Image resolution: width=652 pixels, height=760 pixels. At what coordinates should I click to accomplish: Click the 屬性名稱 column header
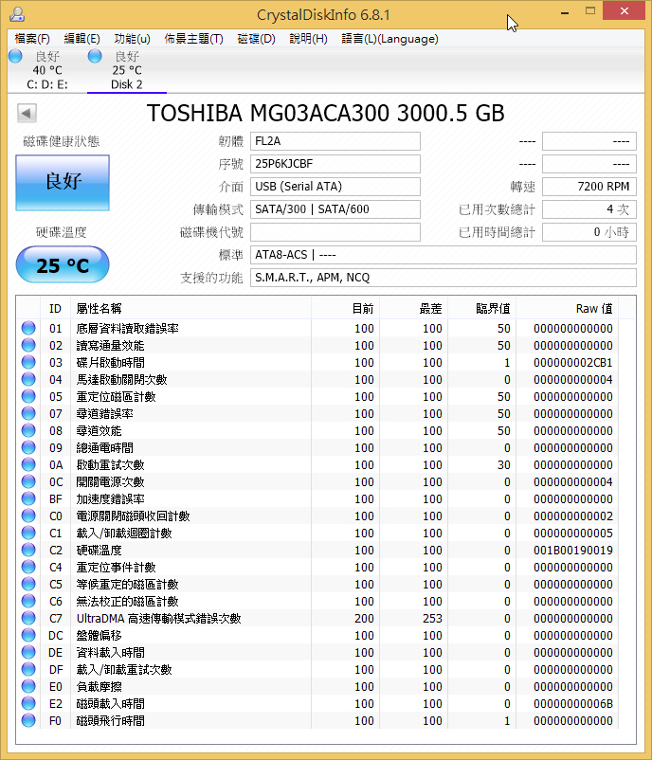pyautogui.click(x=191, y=309)
